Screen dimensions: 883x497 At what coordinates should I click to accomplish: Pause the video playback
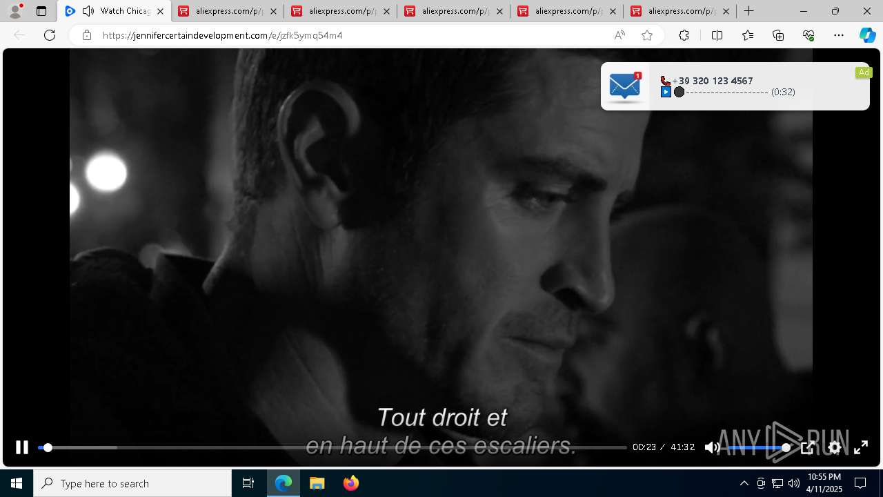(22, 447)
